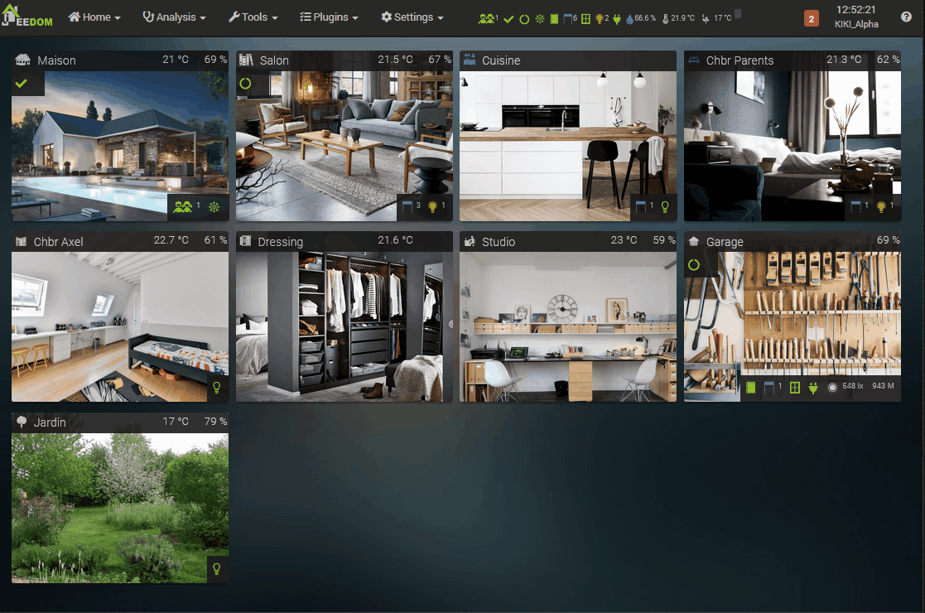Open the Studio room thumbnail image
925x613 pixels.
point(568,327)
